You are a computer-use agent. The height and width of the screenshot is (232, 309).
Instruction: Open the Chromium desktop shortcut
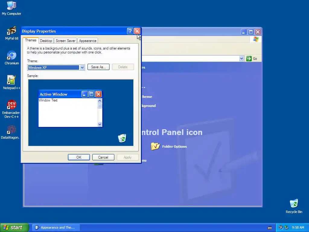click(x=12, y=58)
